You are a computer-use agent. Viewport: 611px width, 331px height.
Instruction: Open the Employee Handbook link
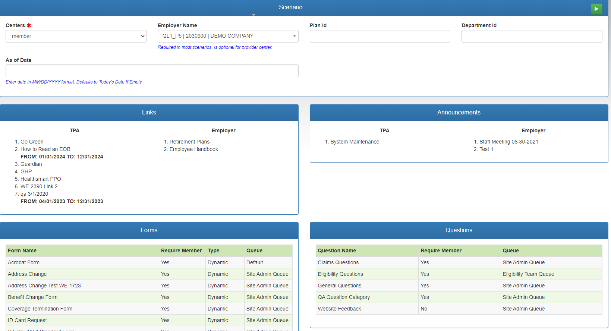(x=193, y=149)
